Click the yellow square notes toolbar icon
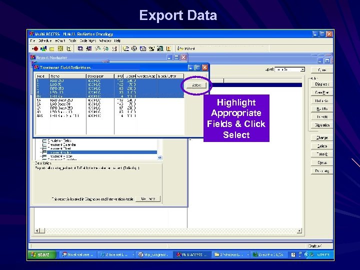The height and width of the screenshot is (270, 360). [x=60, y=48]
